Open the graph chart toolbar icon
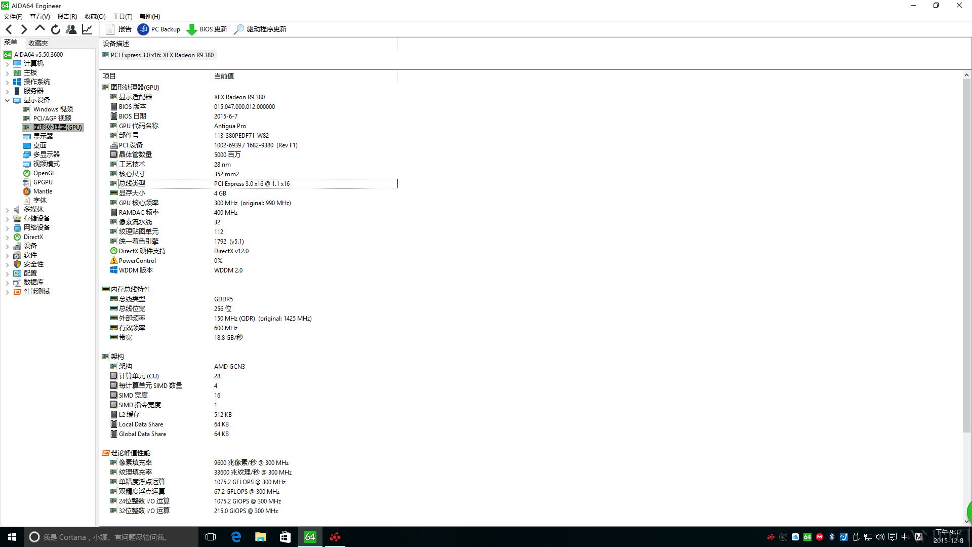 87,29
